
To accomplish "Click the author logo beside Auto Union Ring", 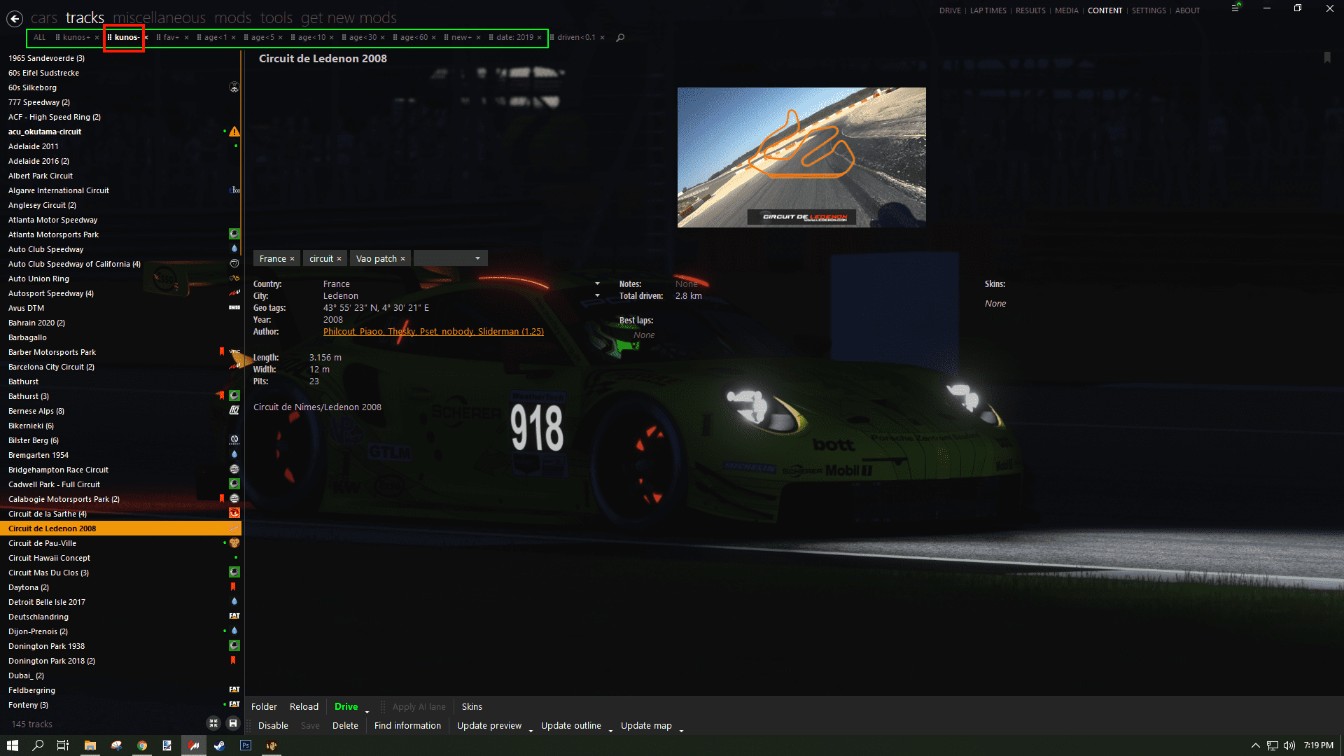I will (x=234, y=279).
